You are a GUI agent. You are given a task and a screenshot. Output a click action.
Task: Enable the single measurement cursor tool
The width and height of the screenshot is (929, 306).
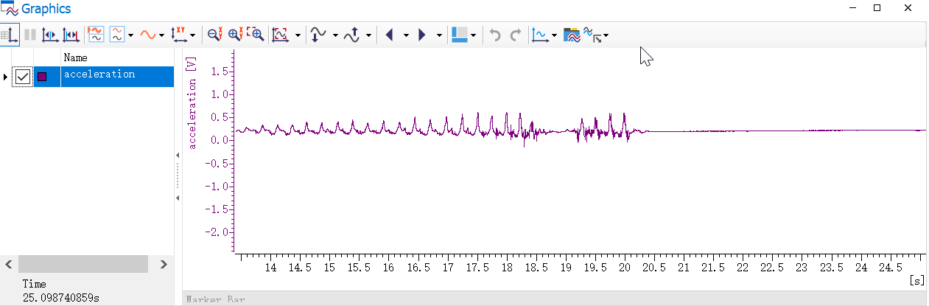(x=50, y=35)
